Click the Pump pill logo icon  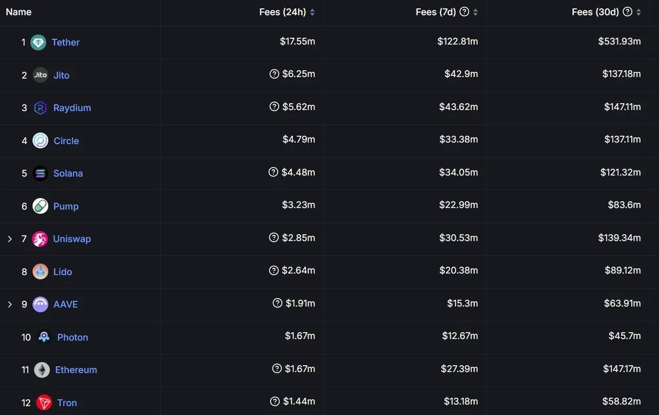coord(40,206)
